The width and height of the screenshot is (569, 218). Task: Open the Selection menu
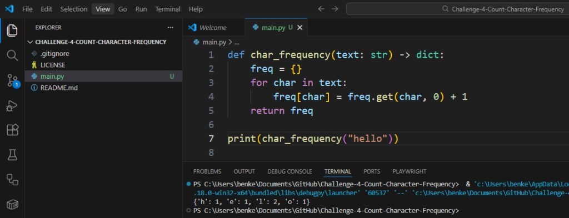click(x=74, y=9)
